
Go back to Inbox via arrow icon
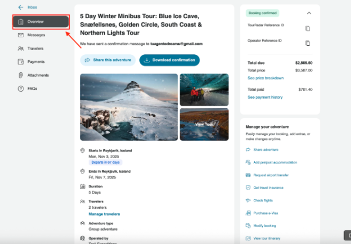click(x=21, y=7)
